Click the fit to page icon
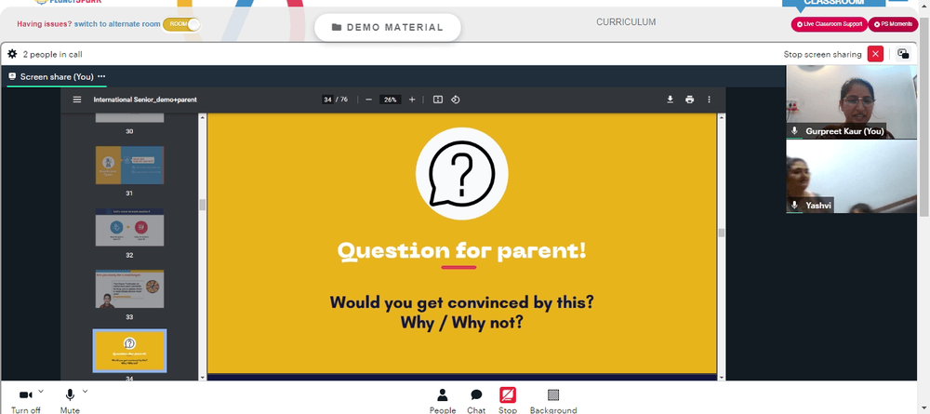This screenshot has width=930, height=414. point(438,100)
